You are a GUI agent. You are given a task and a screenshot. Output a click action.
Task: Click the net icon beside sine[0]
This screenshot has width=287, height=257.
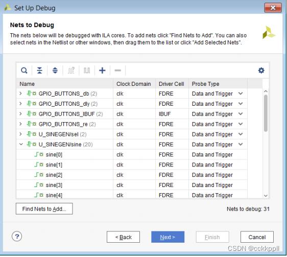pyautogui.click(x=39, y=155)
